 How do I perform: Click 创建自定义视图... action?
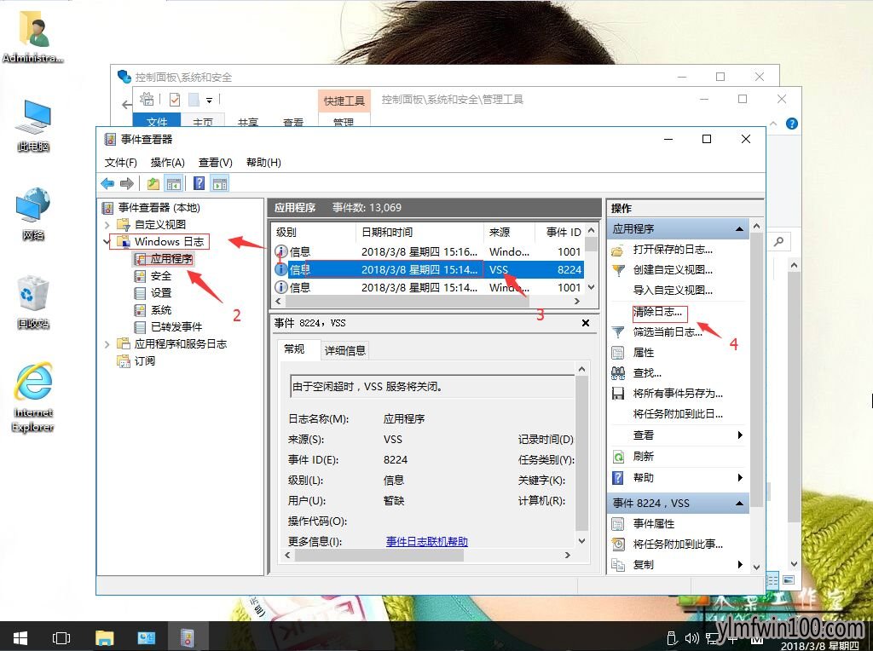pyautogui.click(x=673, y=270)
